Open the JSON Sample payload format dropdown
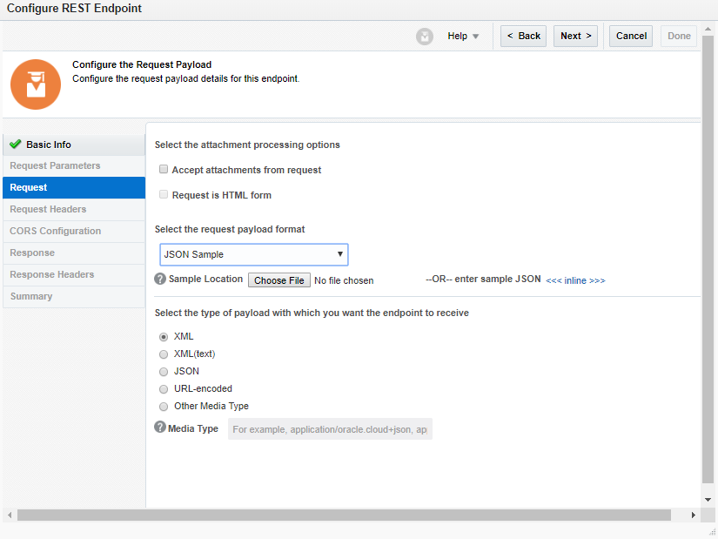Image resolution: width=718 pixels, height=539 pixels. pyautogui.click(x=253, y=254)
